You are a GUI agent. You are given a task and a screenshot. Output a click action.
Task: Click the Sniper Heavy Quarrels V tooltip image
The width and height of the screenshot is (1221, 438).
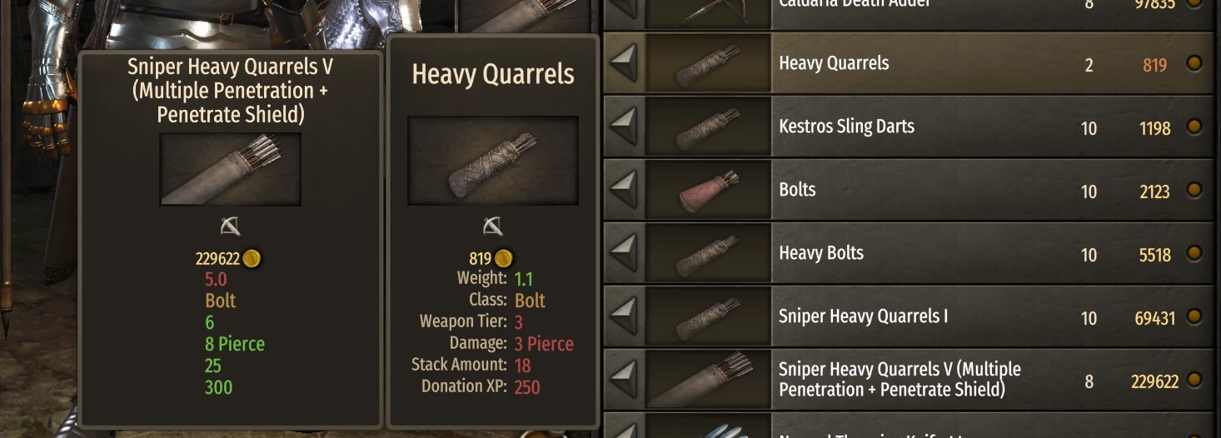pos(230,169)
